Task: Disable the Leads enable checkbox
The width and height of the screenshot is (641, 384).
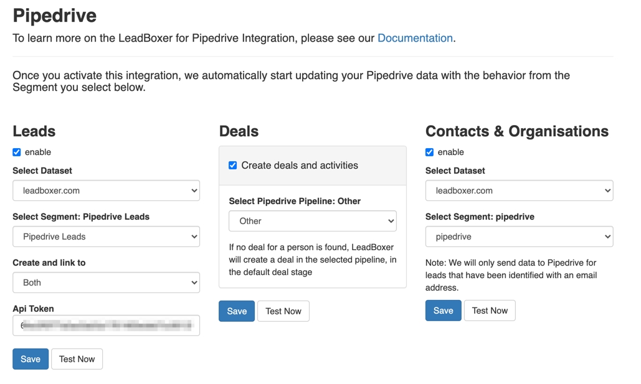Action: tap(17, 152)
